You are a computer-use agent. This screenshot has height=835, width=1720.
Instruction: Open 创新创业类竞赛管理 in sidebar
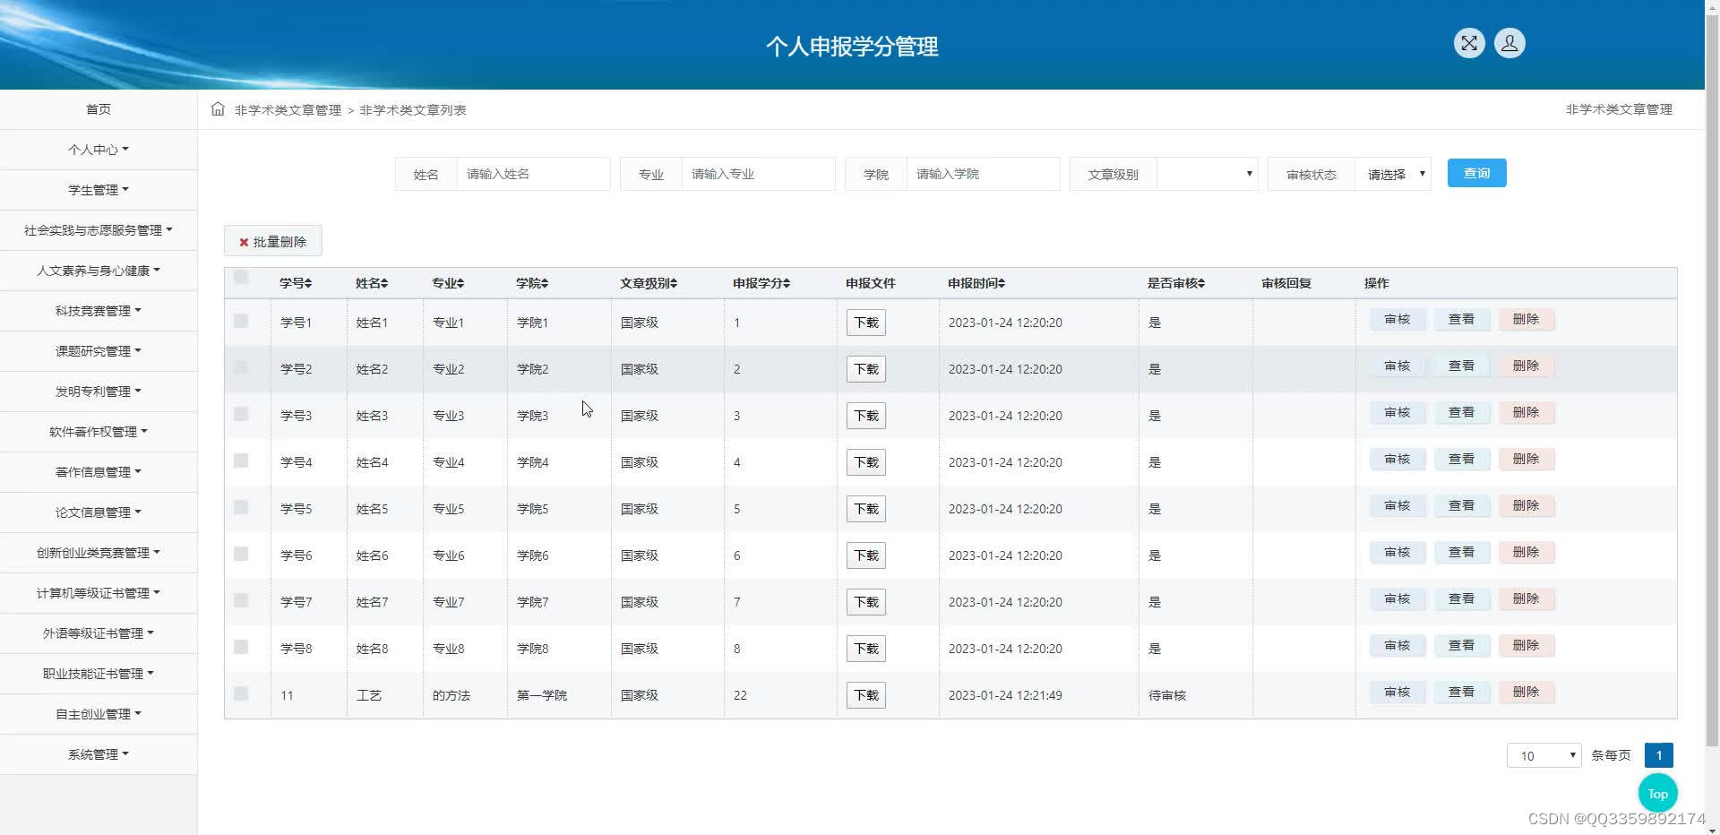tap(99, 553)
